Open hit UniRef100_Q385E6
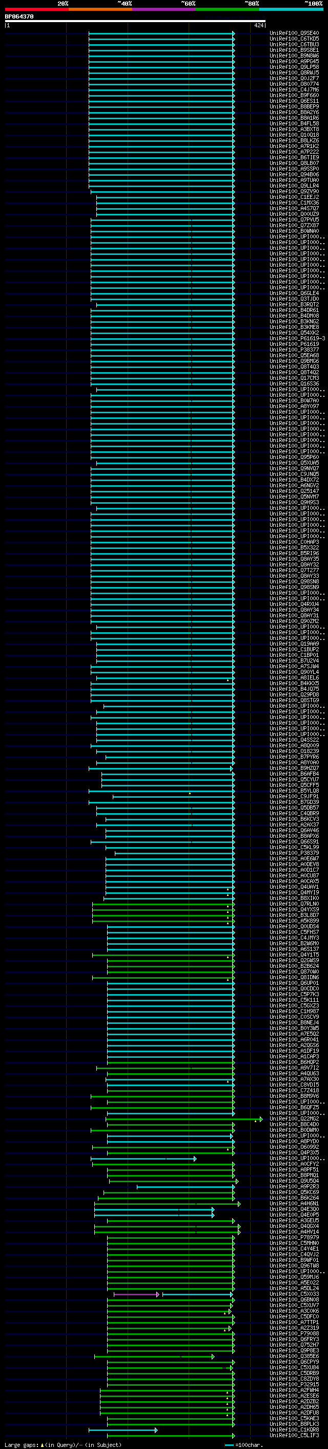This screenshot has width=328, height=1449. (x=294, y=1356)
